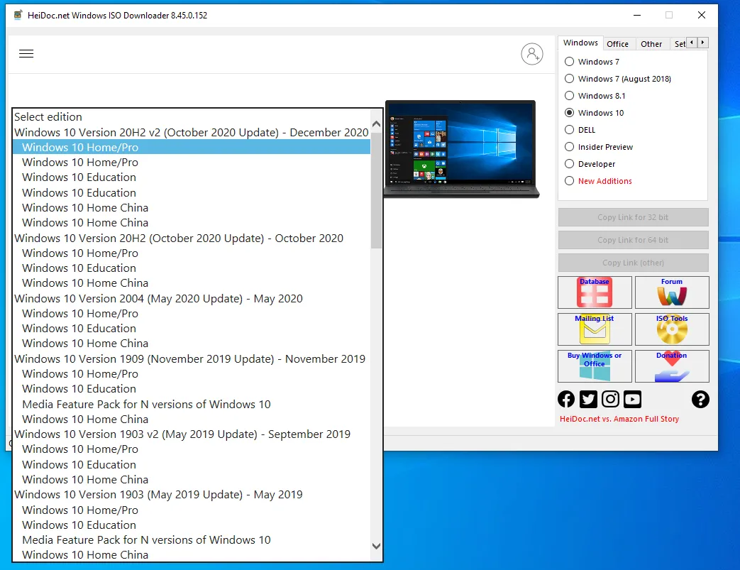Open the Instagram icon
740x570 pixels.
[610, 399]
